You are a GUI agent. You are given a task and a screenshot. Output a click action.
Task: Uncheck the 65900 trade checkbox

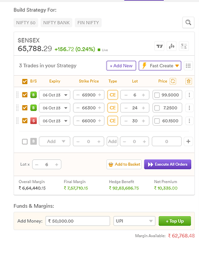(25, 95)
